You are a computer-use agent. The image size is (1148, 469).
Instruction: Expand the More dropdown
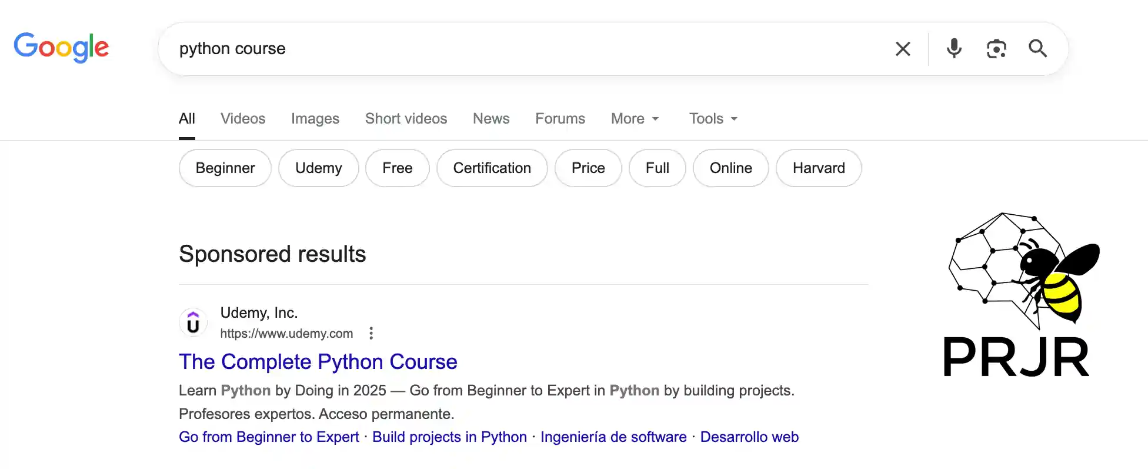635,119
